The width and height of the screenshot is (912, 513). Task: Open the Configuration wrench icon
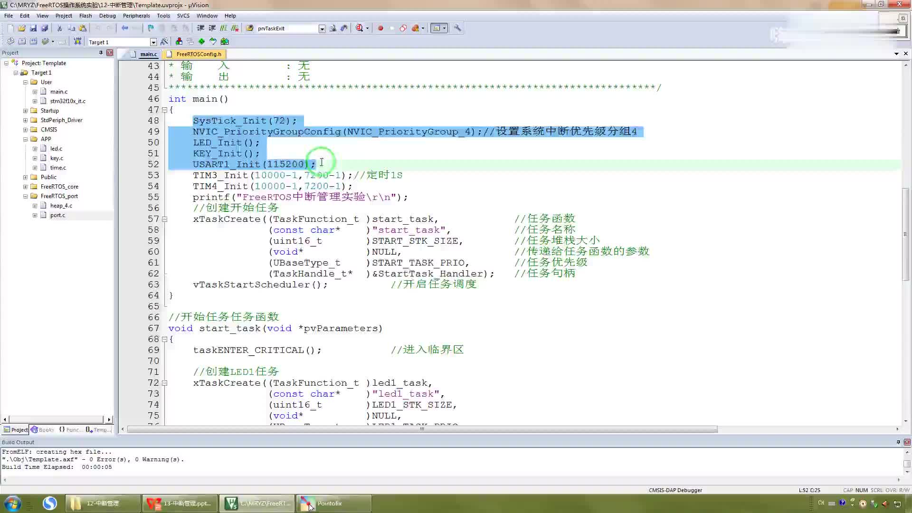tap(457, 28)
